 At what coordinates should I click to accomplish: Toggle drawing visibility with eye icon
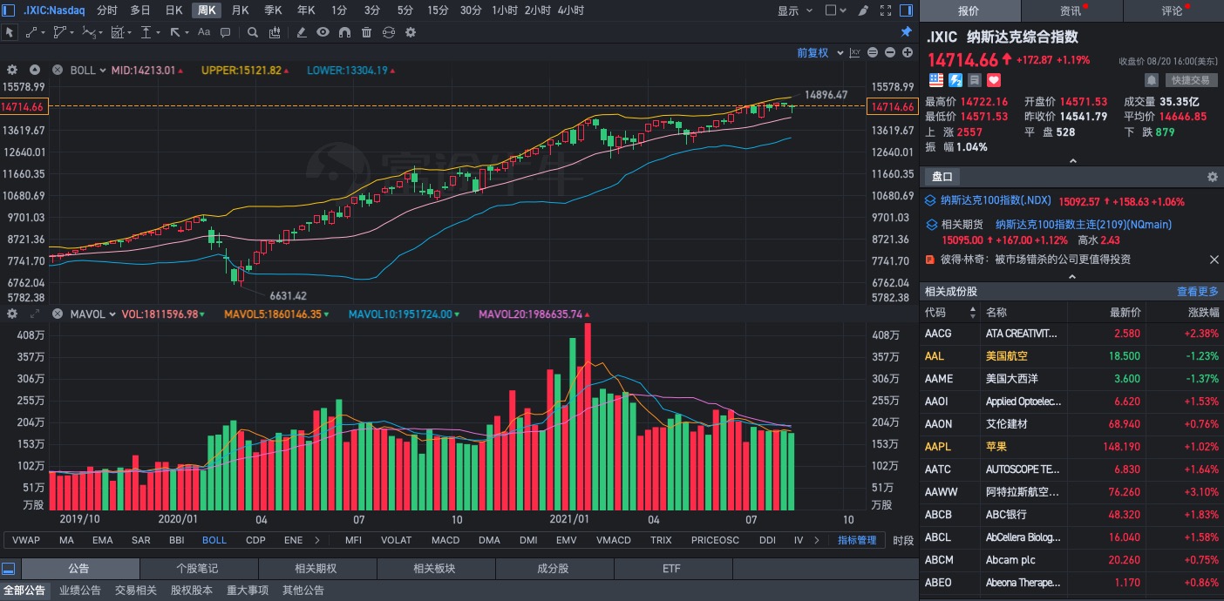coord(323,32)
